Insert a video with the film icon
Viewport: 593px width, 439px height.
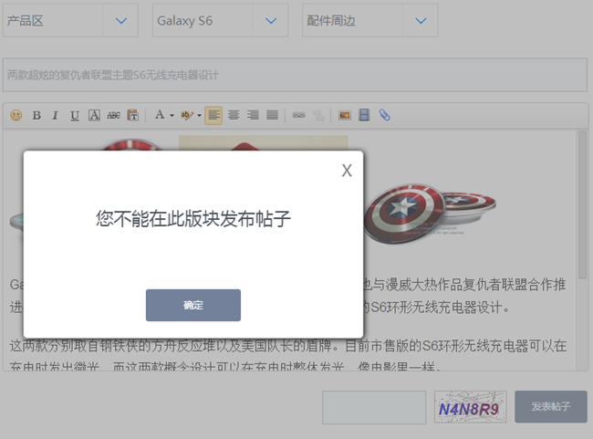point(365,115)
